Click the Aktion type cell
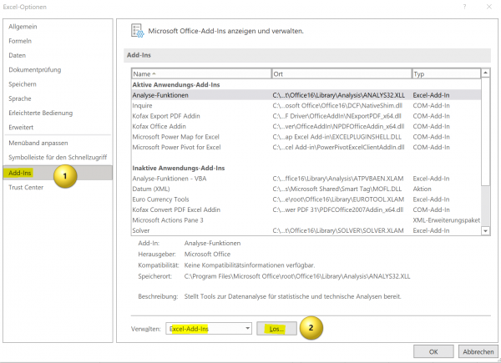Screen dimensions: 501x363 point(422,189)
